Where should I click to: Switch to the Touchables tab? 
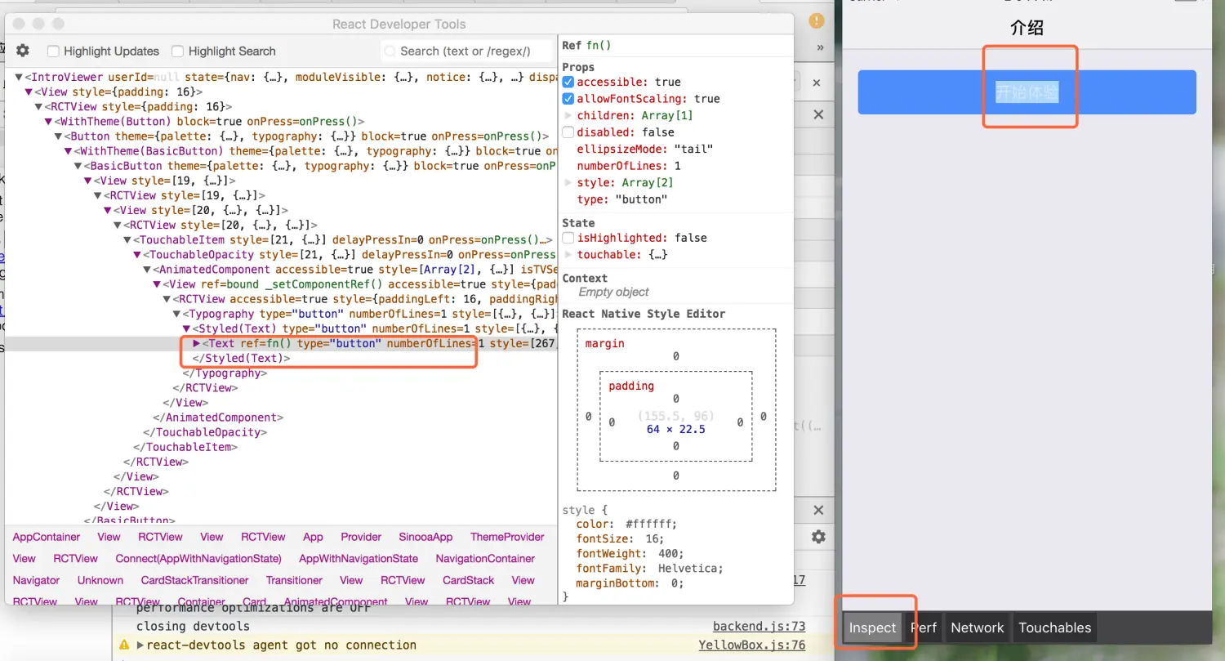tap(1055, 628)
